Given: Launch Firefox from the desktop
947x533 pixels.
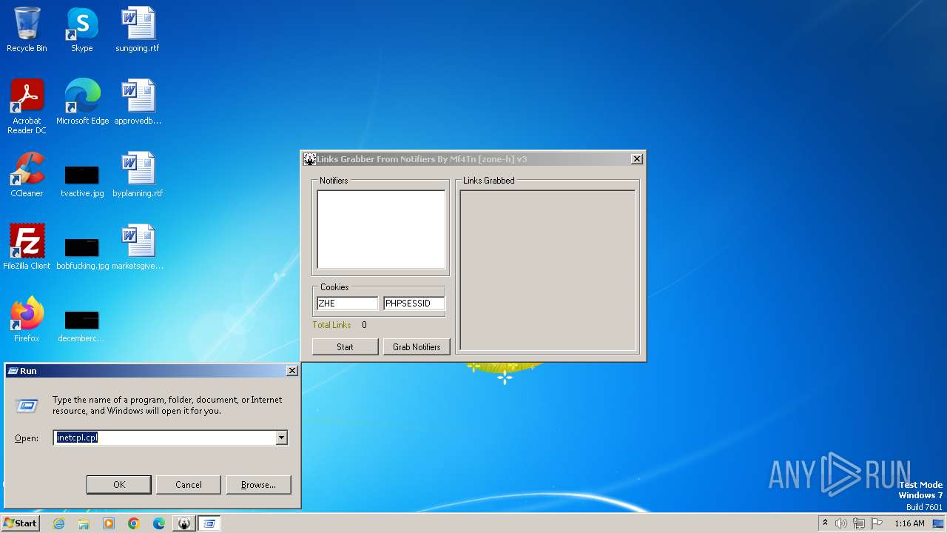Looking at the screenshot, I should click(x=27, y=320).
